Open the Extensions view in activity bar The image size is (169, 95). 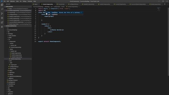tap(2, 22)
